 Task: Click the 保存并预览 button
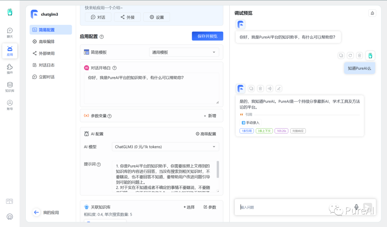point(207,36)
